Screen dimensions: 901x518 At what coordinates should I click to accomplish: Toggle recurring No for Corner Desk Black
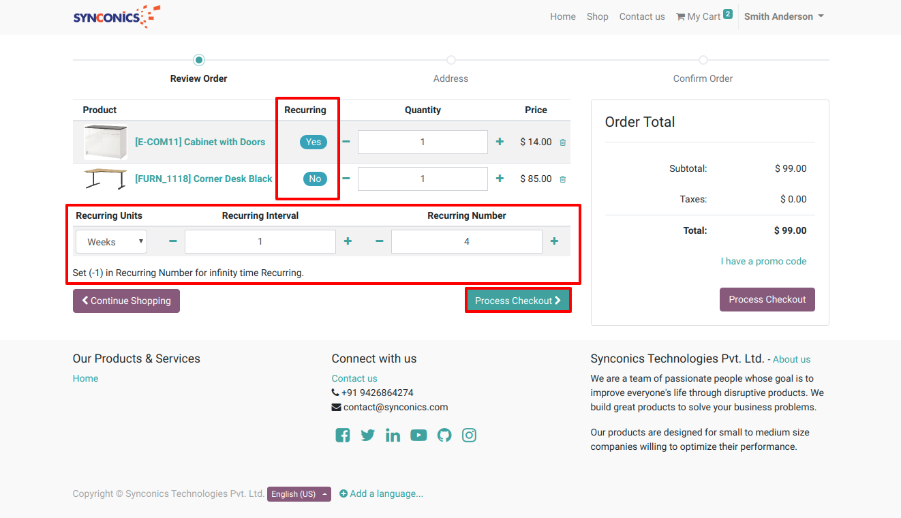315,179
